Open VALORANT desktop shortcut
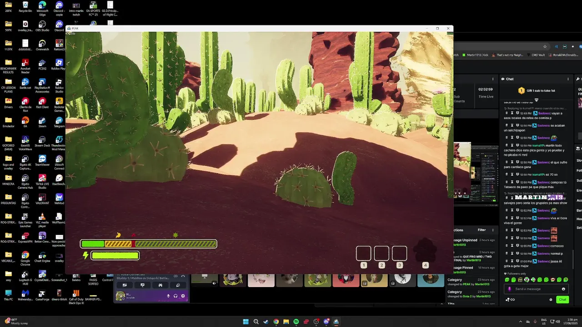This screenshot has height=327, width=582. point(42,198)
